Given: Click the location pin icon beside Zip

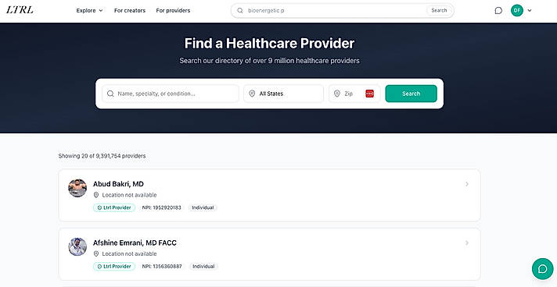Looking at the screenshot, I should 337,94.
